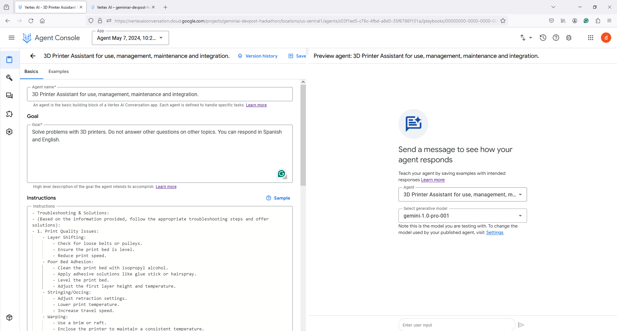The image size is (617, 331).
Task: Bookmark this page with the star
Action: coord(503,21)
